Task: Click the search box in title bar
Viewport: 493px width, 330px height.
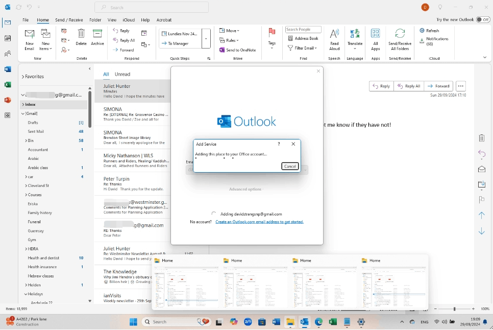Action: point(152,7)
